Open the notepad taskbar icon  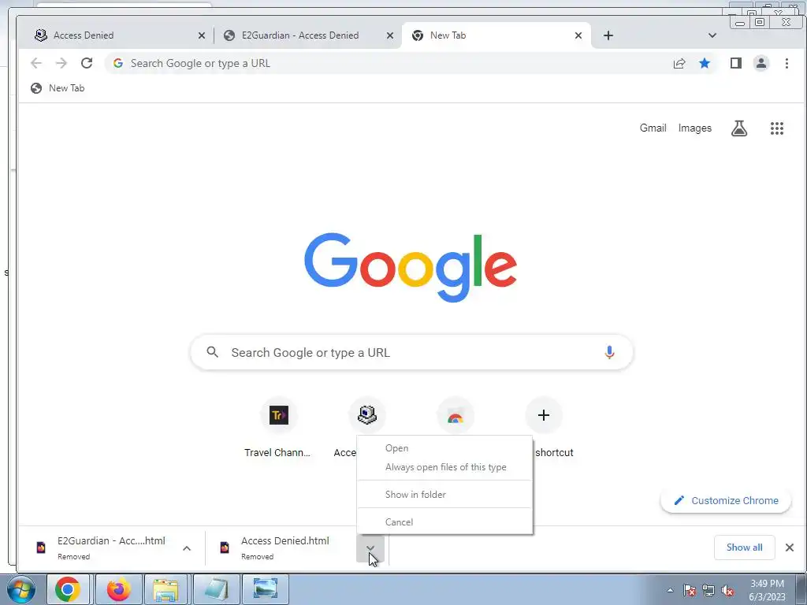(216, 589)
